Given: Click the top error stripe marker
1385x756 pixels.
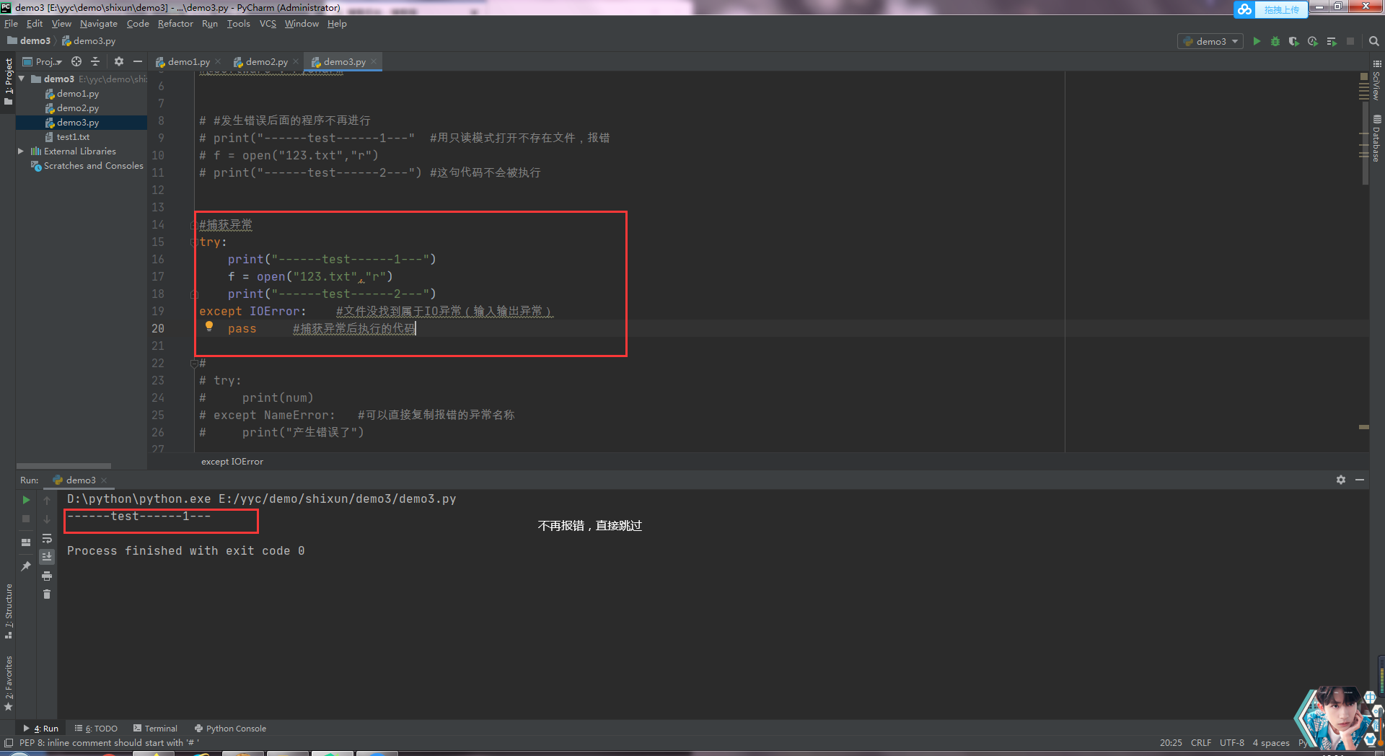Looking at the screenshot, I should click(x=1363, y=76).
